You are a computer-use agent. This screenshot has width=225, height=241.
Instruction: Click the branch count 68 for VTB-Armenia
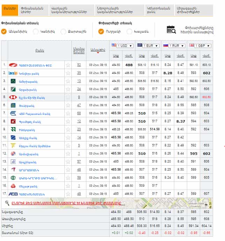point(79,113)
